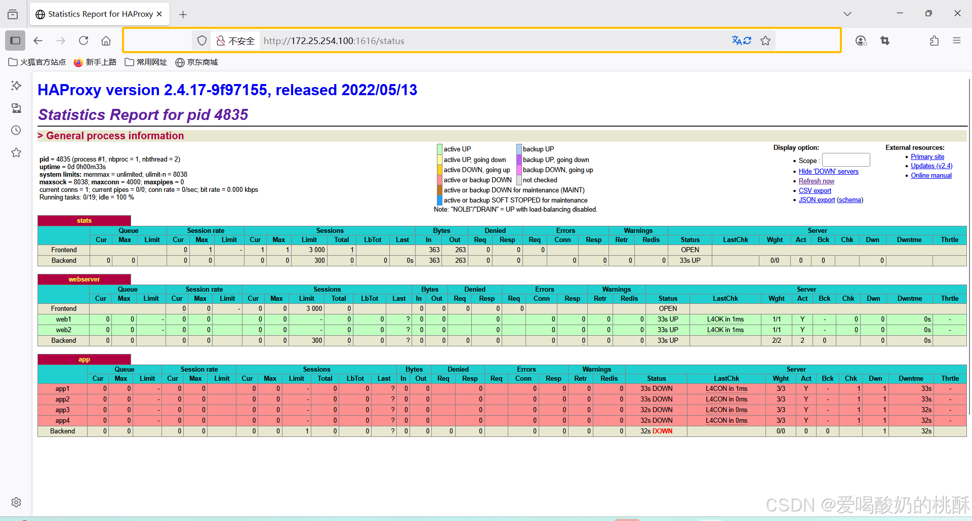
Task: Bookmark this page with star icon
Action: pos(765,41)
